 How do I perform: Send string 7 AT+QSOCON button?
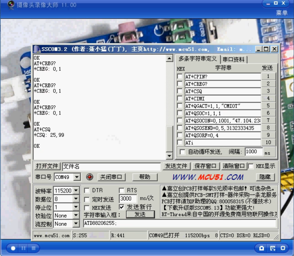click(x=268, y=121)
